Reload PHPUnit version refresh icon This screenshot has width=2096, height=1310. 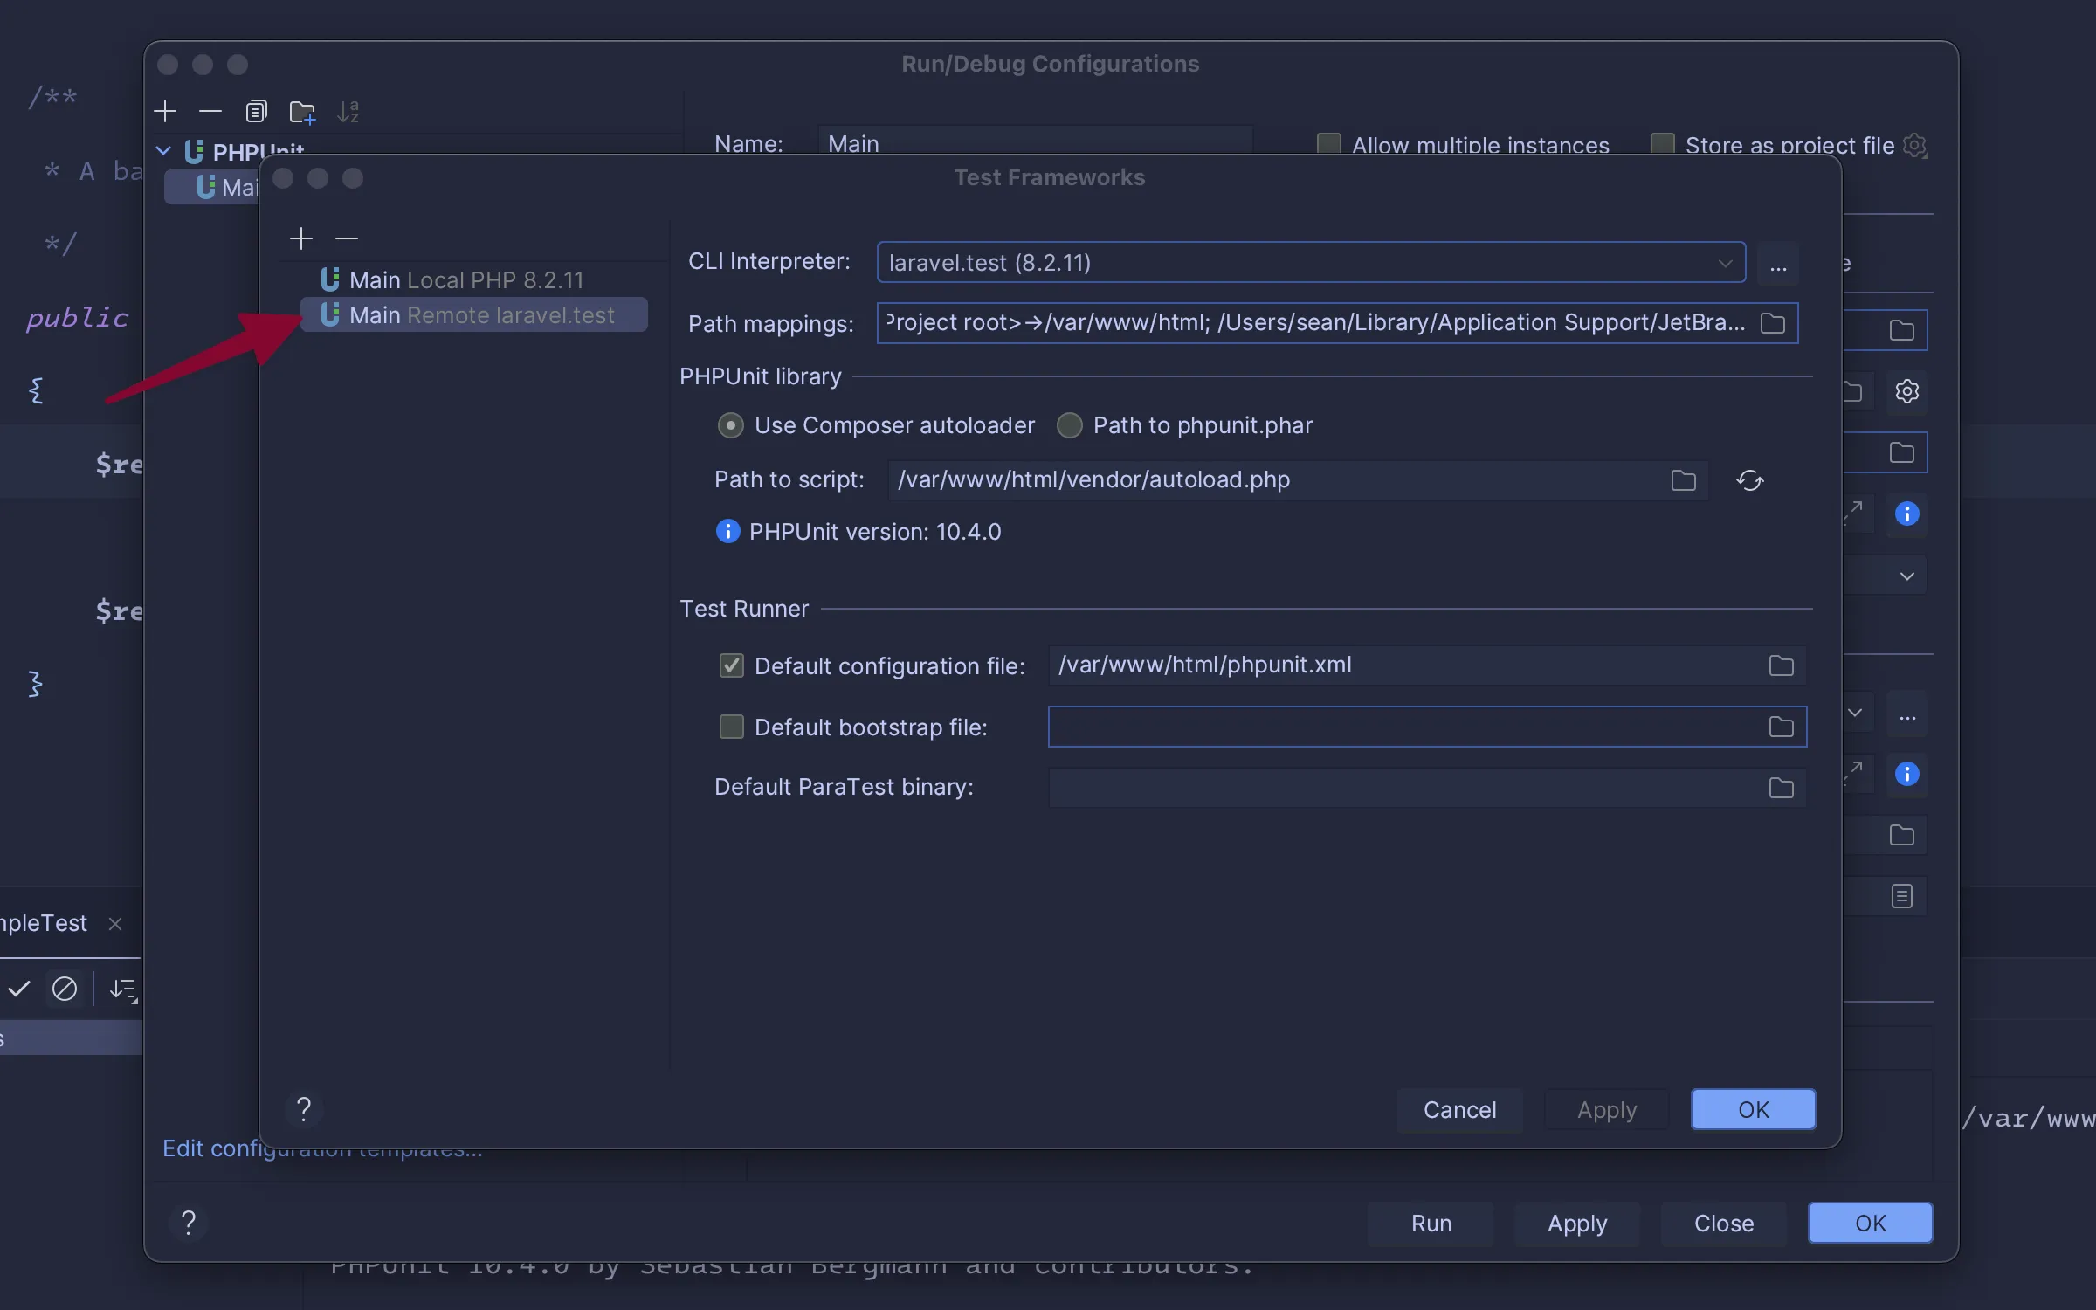[x=1749, y=480]
